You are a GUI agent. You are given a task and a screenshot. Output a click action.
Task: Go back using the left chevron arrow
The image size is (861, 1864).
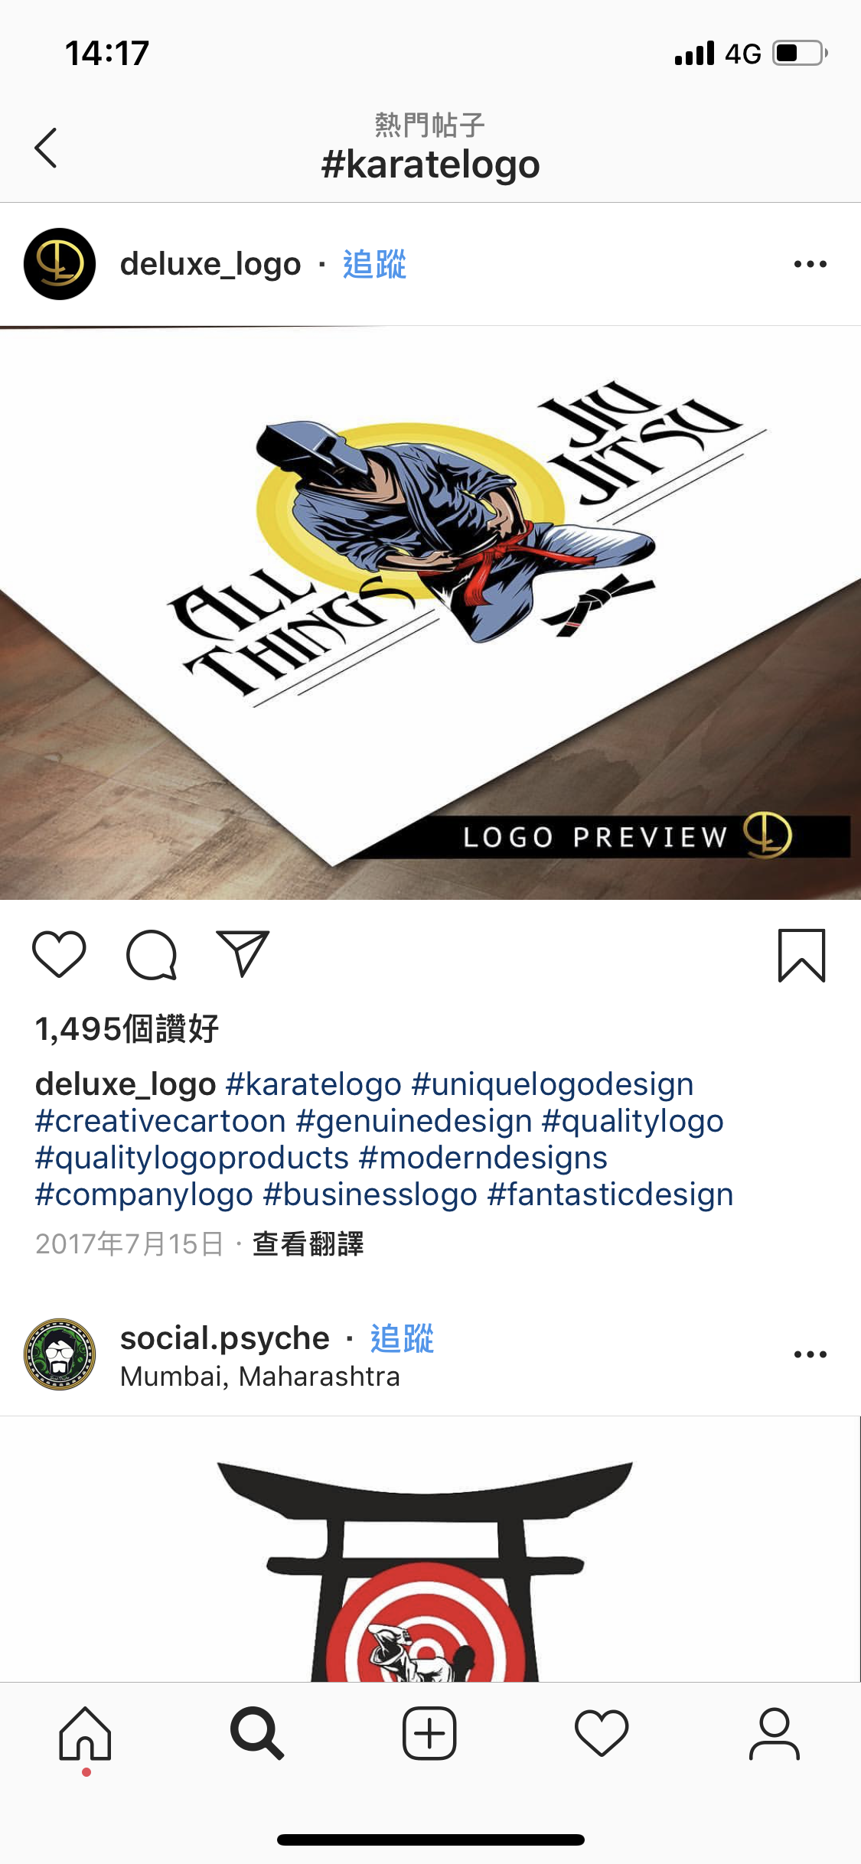46,148
